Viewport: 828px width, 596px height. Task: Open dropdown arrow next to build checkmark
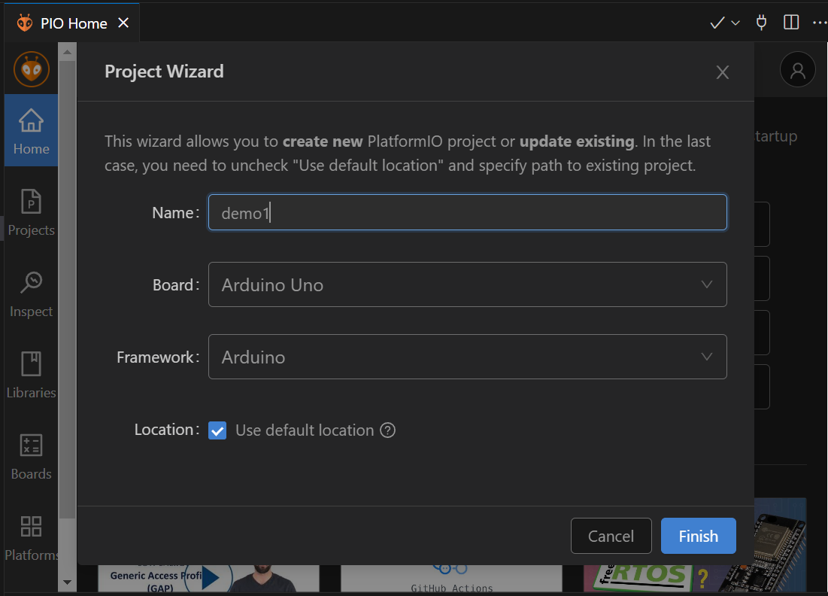pyautogui.click(x=735, y=23)
